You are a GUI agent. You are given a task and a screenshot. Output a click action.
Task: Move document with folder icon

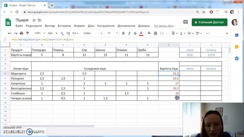click(40, 20)
